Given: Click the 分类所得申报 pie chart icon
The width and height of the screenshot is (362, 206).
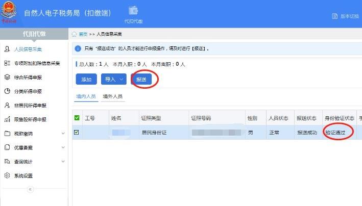Looking at the screenshot, I should pyautogui.click(x=7, y=91).
